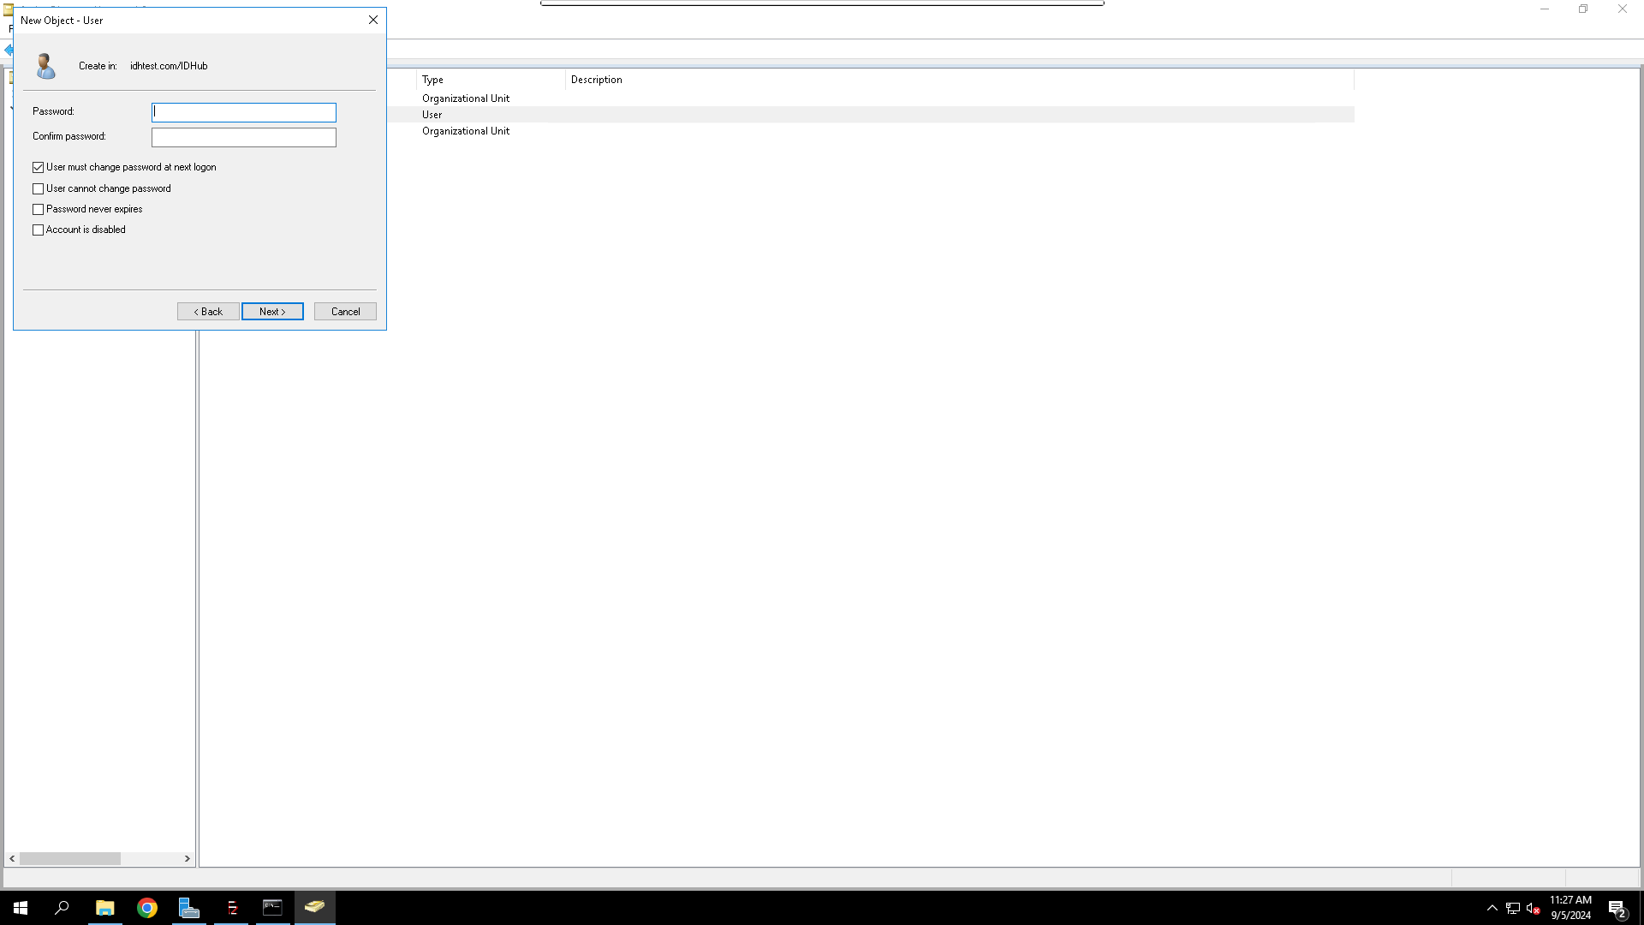Check Password never expires option
The image size is (1644, 925).
[x=39, y=209]
